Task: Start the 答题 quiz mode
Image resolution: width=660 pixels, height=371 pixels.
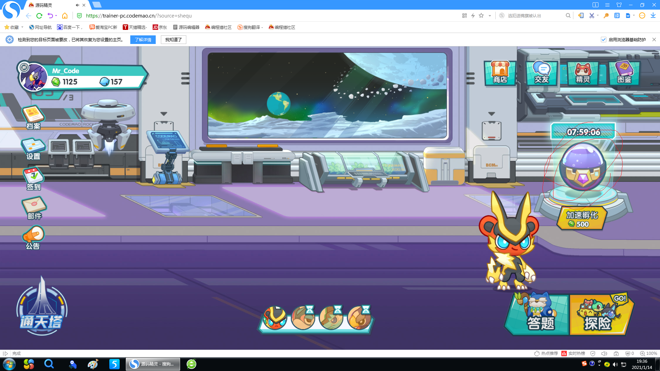Action: [x=537, y=314]
